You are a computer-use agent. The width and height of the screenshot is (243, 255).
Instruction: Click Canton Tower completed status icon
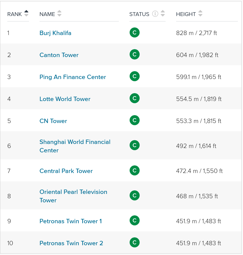pyautogui.click(x=134, y=54)
